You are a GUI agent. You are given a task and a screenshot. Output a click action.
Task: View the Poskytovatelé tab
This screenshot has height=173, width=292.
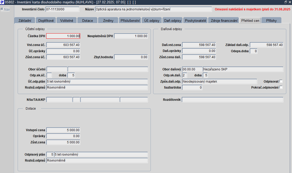coord(195,20)
